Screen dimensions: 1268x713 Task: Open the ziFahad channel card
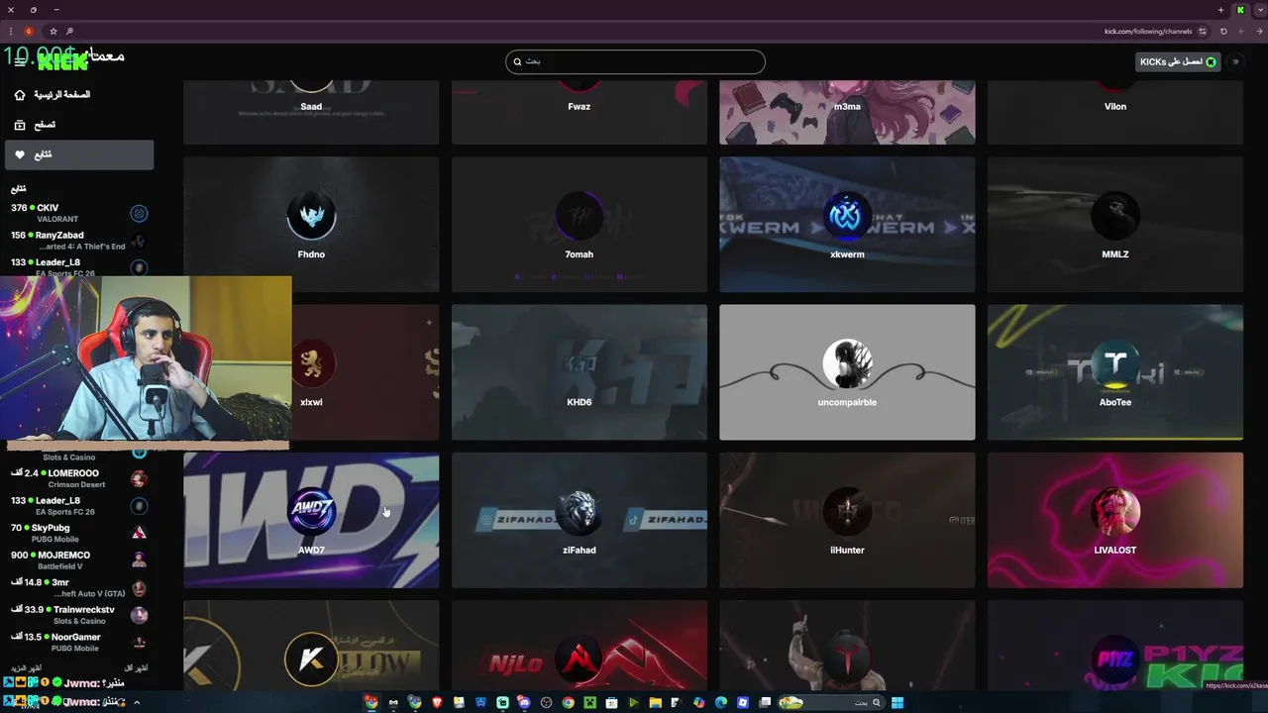click(580, 520)
